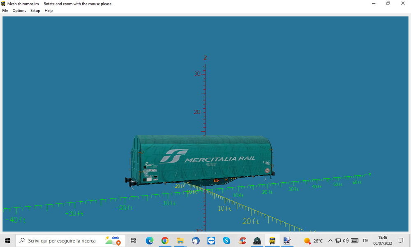Restore down the Mesh shimmns.im window
The height and width of the screenshot is (247, 411).
tap(388, 3)
